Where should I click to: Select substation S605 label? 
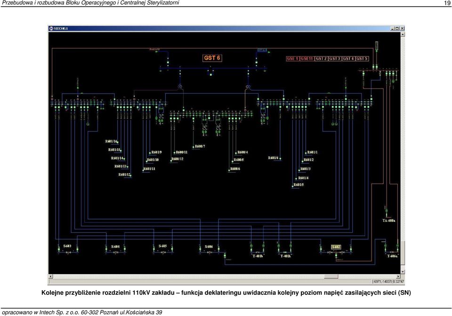(x=162, y=246)
